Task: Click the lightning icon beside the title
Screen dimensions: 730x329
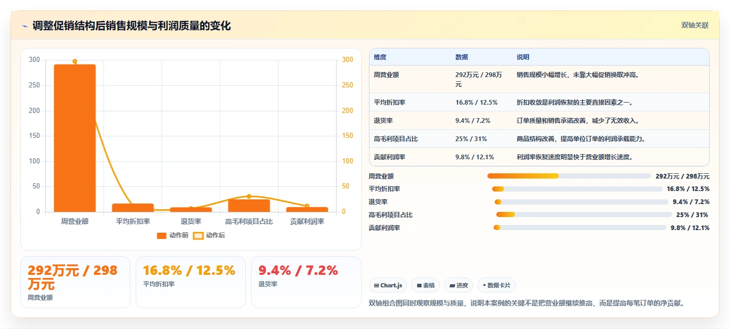Action: tap(25, 26)
